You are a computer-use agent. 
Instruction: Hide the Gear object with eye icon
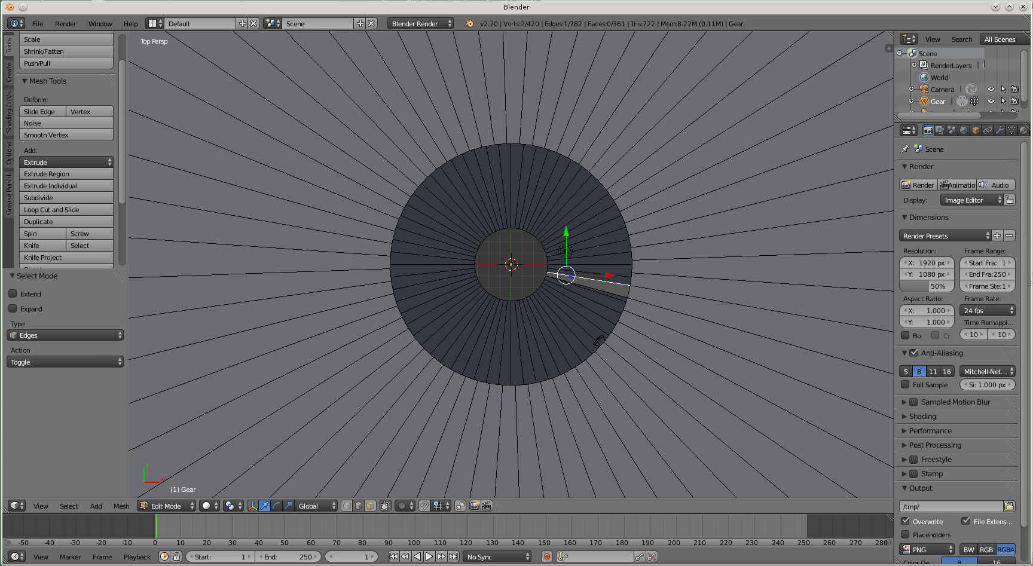point(991,101)
